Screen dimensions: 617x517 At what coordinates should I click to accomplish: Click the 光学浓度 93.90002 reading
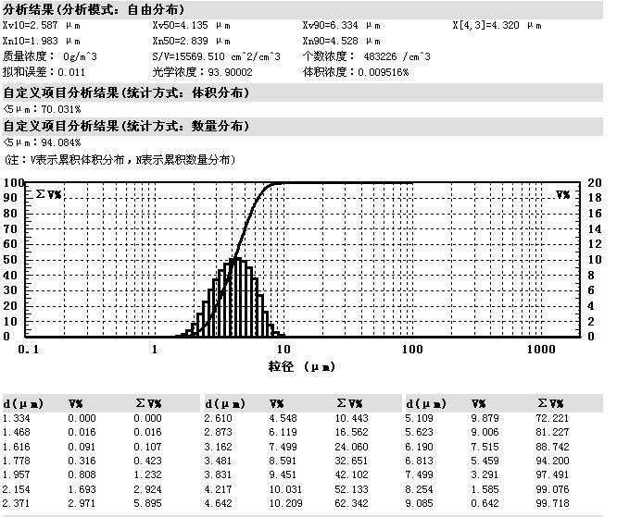[x=193, y=71]
